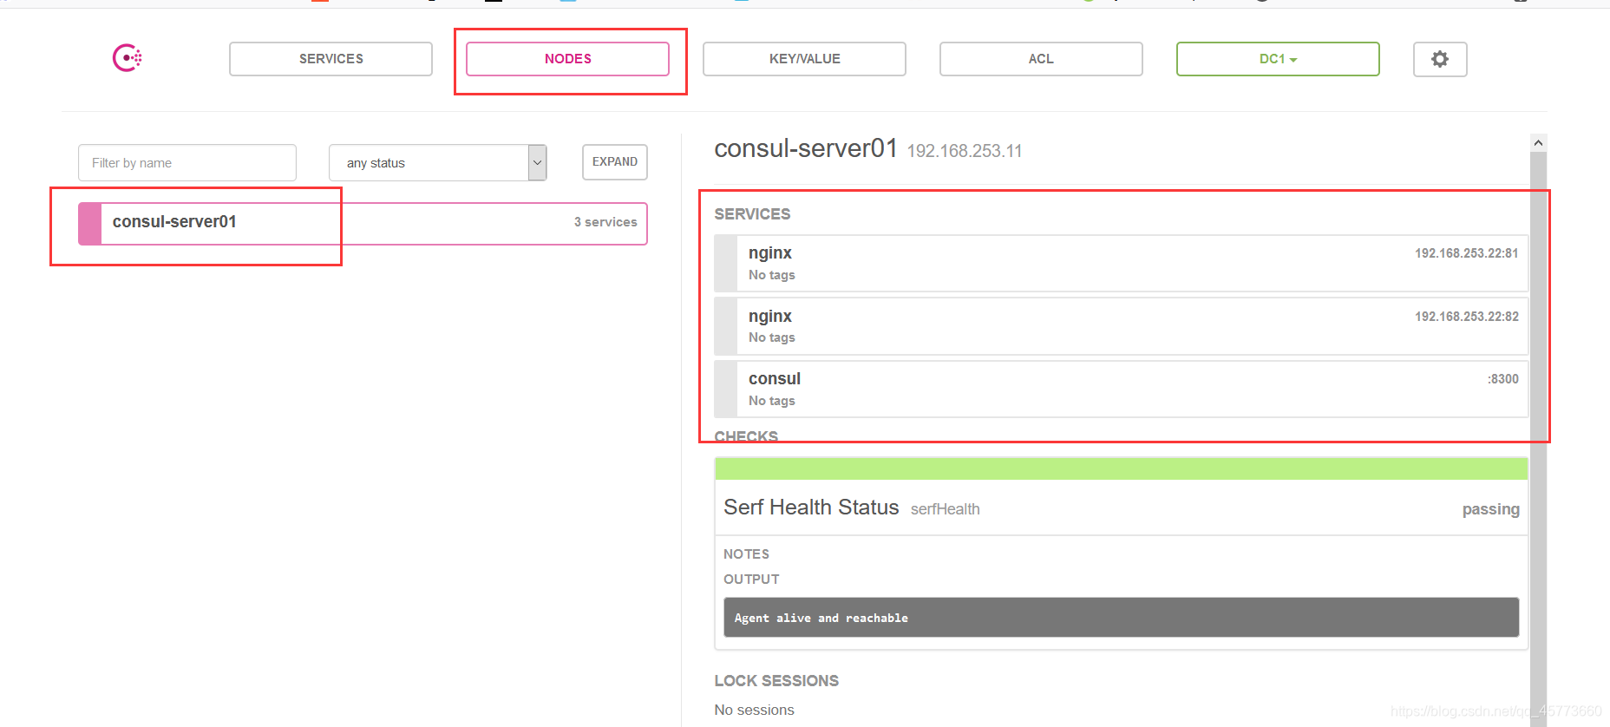This screenshot has width=1610, height=727.
Task: Click the '3 services' count text
Action: click(605, 222)
